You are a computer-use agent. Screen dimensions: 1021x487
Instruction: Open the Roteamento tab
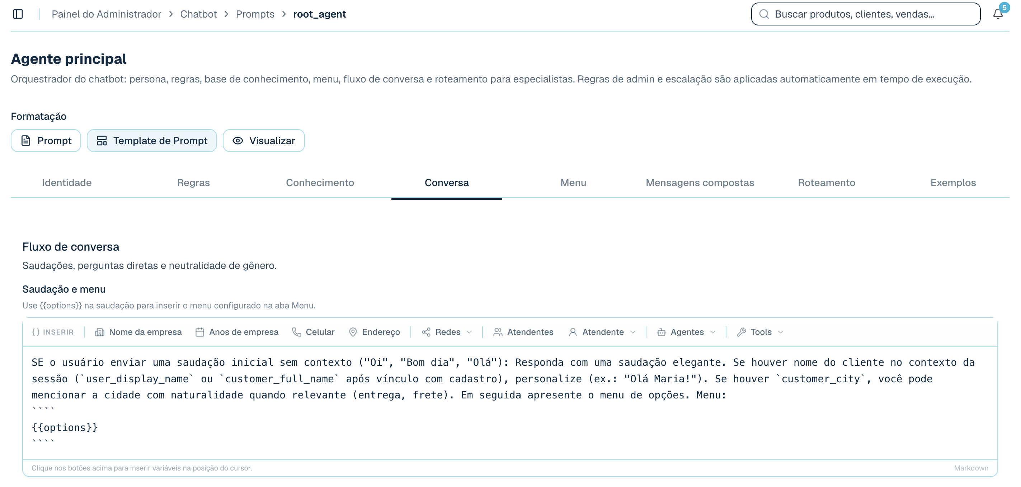point(827,183)
